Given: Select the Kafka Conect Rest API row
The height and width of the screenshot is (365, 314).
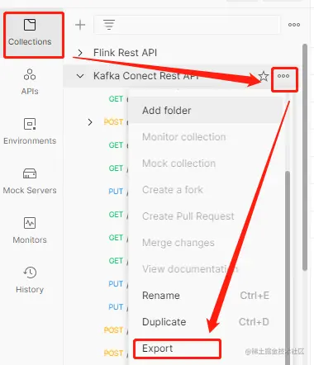Looking at the screenshot, I should [x=182, y=76].
